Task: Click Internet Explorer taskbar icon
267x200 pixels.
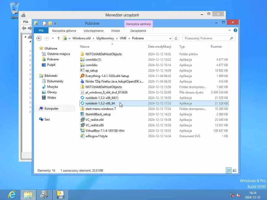Action: point(12,195)
